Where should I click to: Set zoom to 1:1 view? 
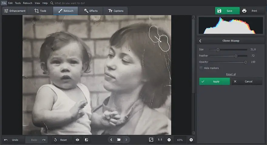160,140
